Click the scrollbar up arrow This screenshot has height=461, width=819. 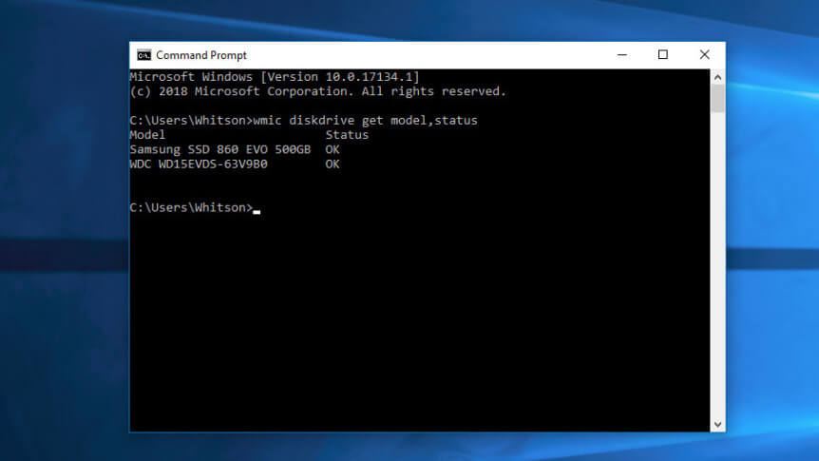pyautogui.click(x=718, y=76)
